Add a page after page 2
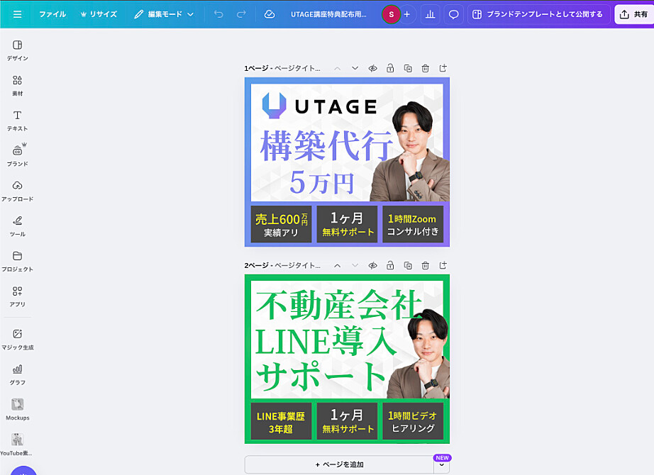The image size is (654, 475). coord(443,265)
